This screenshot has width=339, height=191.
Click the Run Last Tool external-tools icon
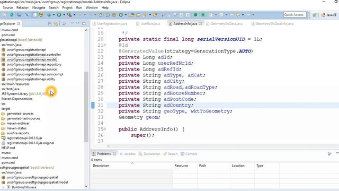pyautogui.click(x=69, y=15)
